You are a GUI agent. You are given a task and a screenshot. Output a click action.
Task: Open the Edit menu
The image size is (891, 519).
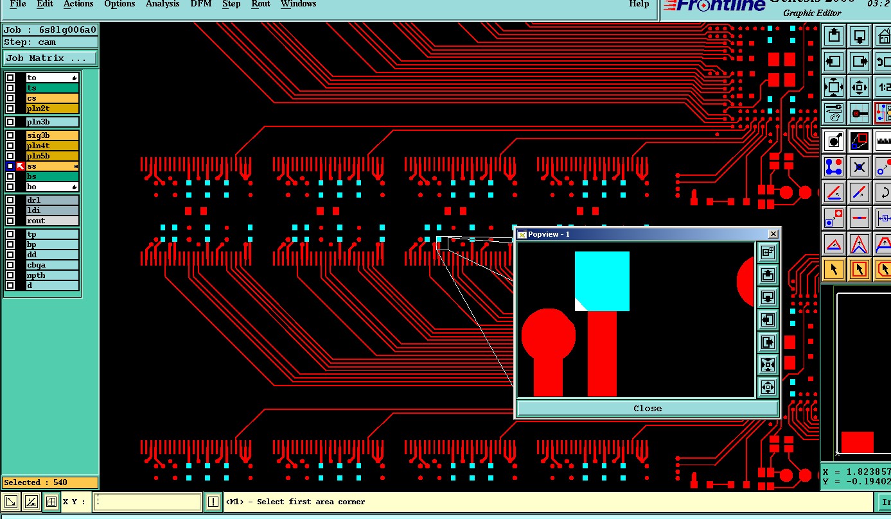pos(45,4)
